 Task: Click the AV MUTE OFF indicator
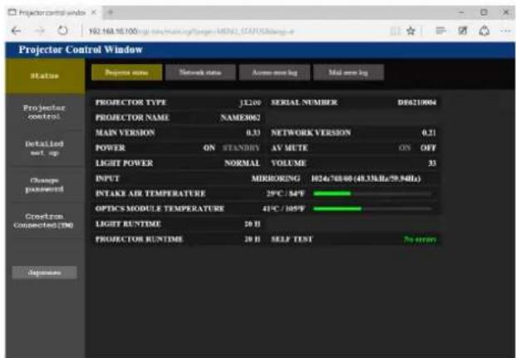428,148
